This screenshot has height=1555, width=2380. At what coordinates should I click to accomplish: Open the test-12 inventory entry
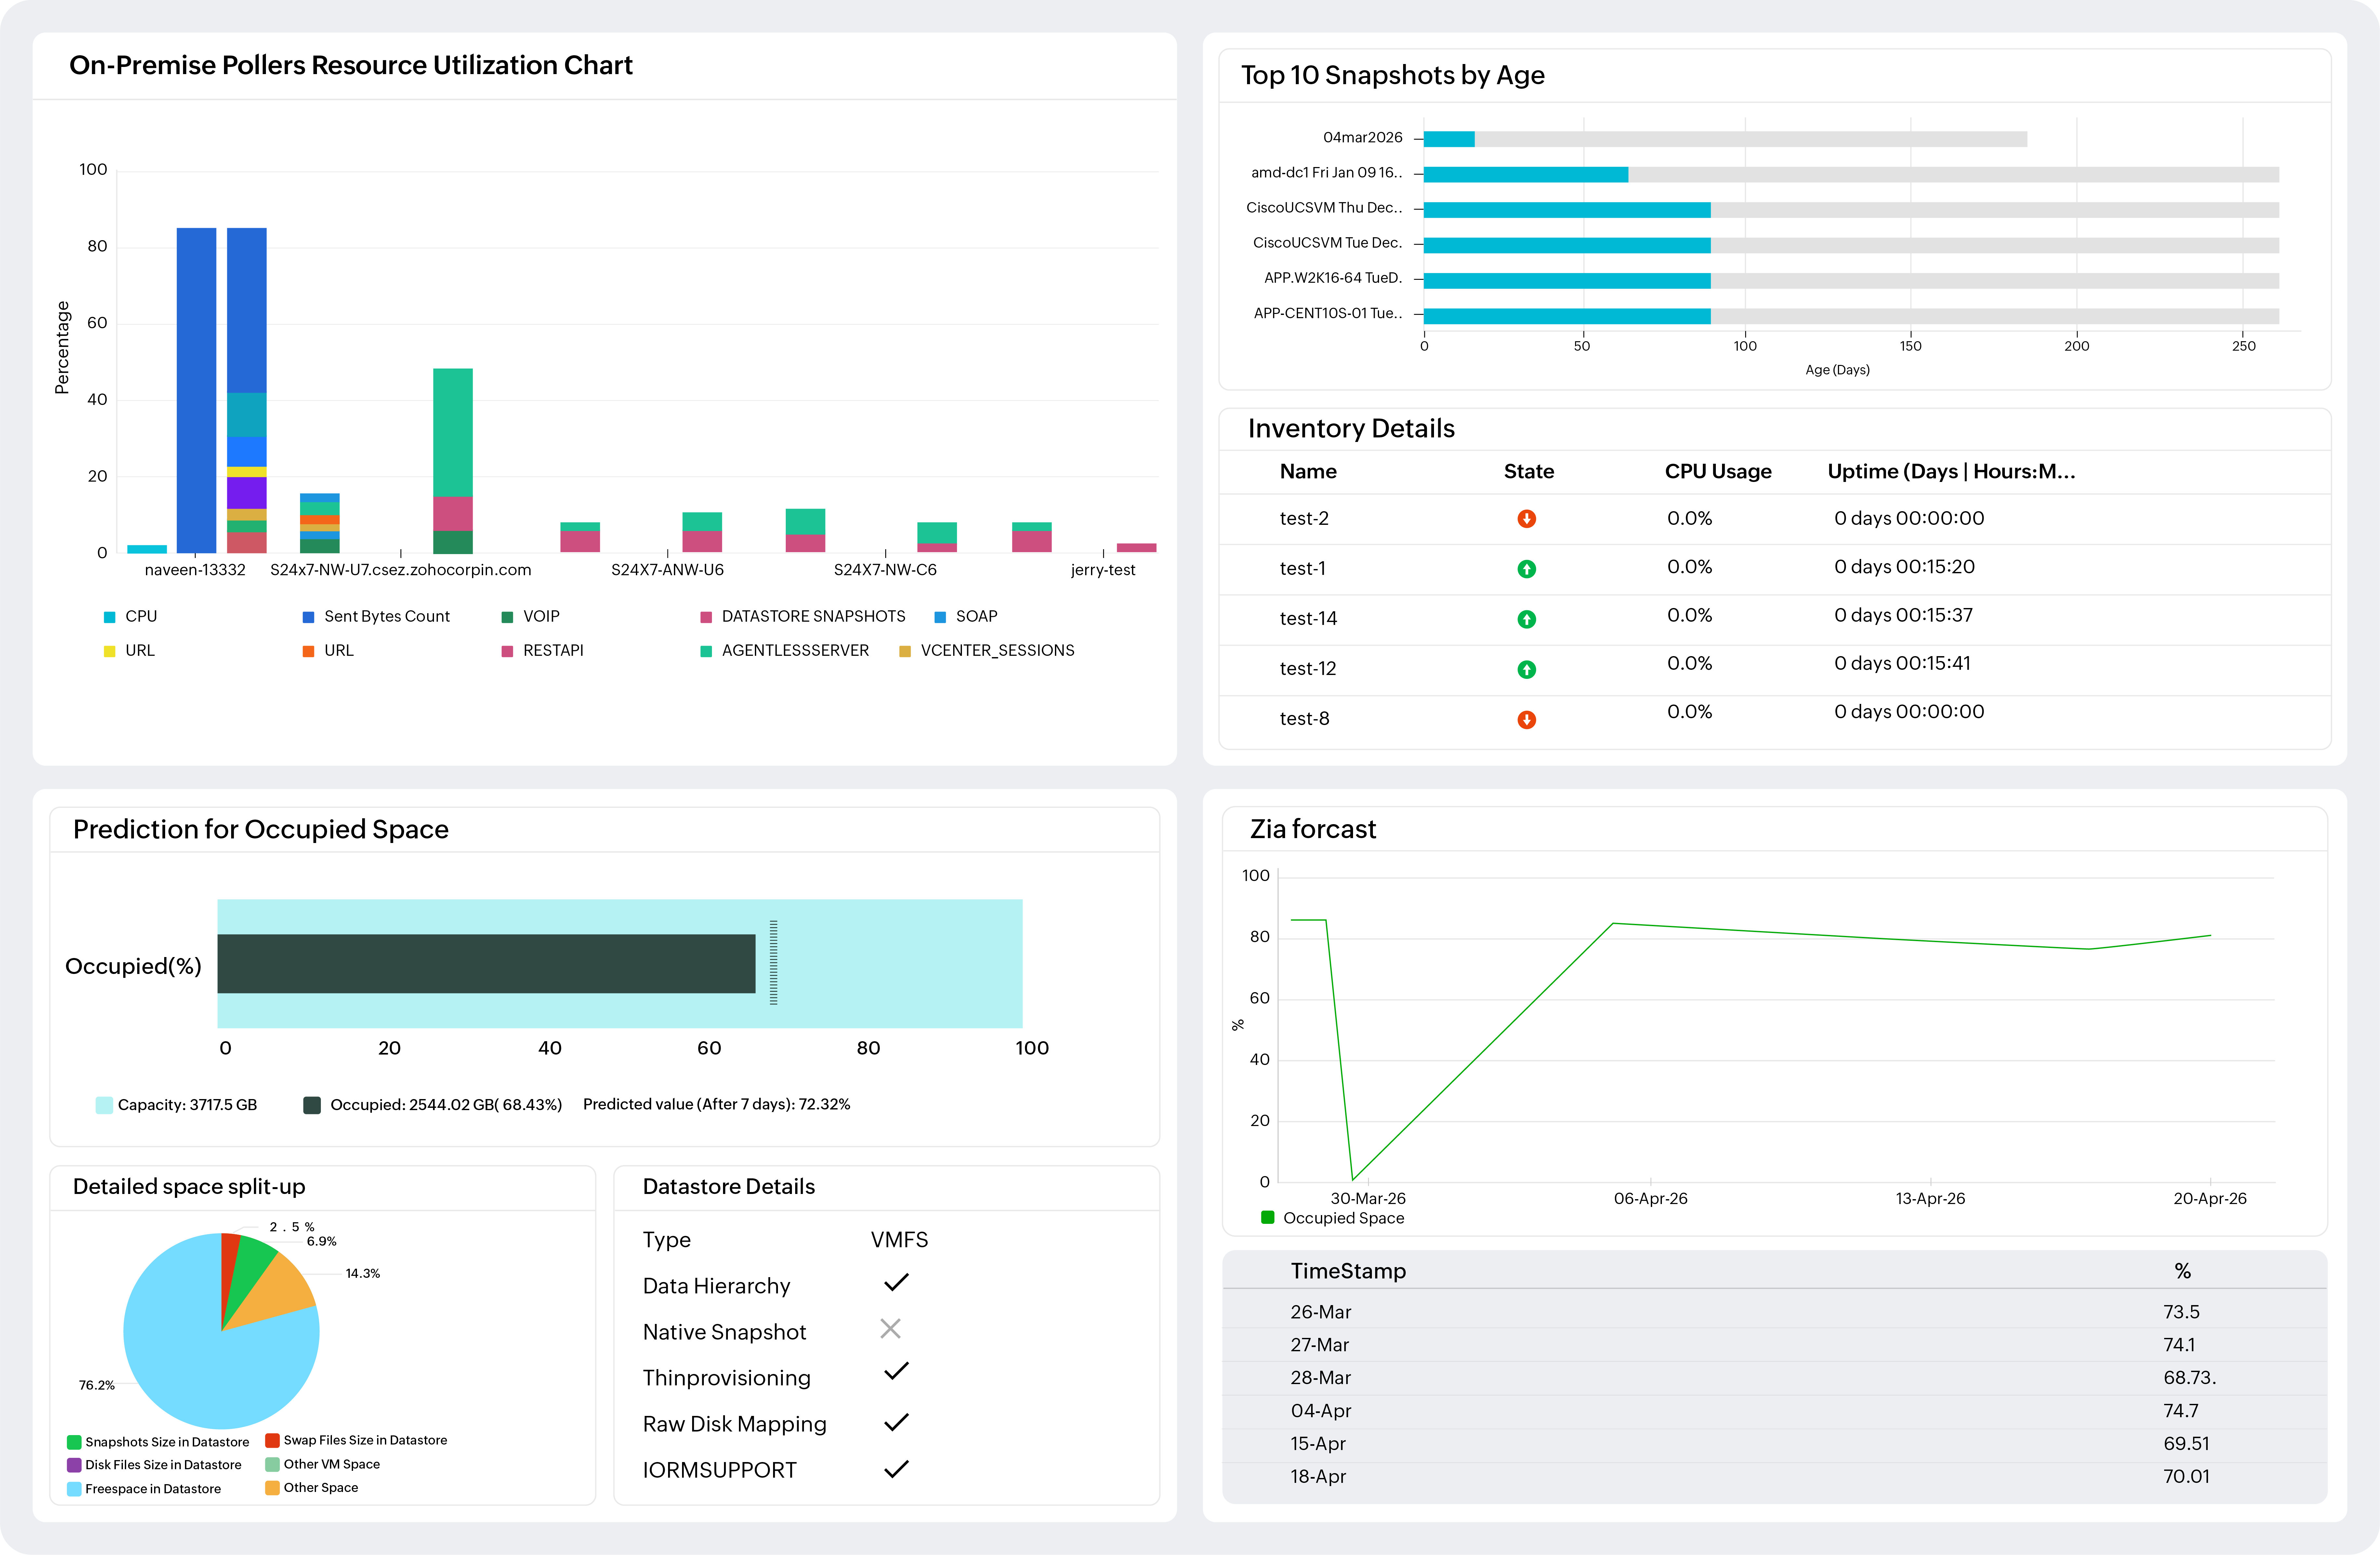[x=1308, y=668]
